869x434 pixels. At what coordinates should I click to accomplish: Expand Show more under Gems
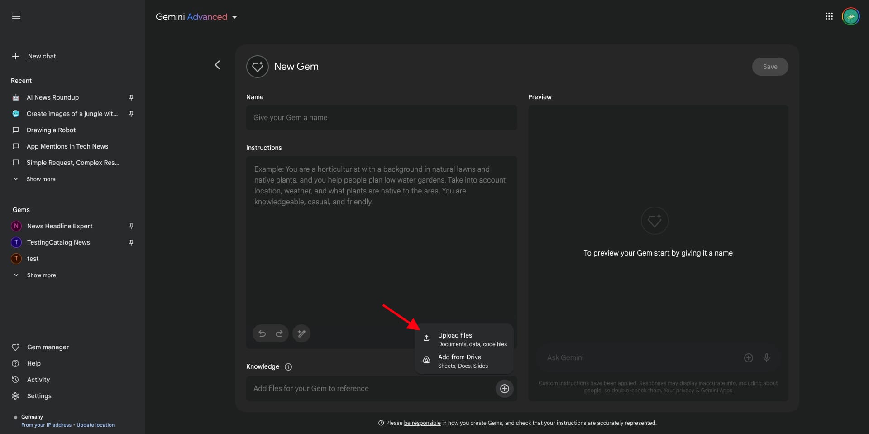pyautogui.click(x=41, y=275)
